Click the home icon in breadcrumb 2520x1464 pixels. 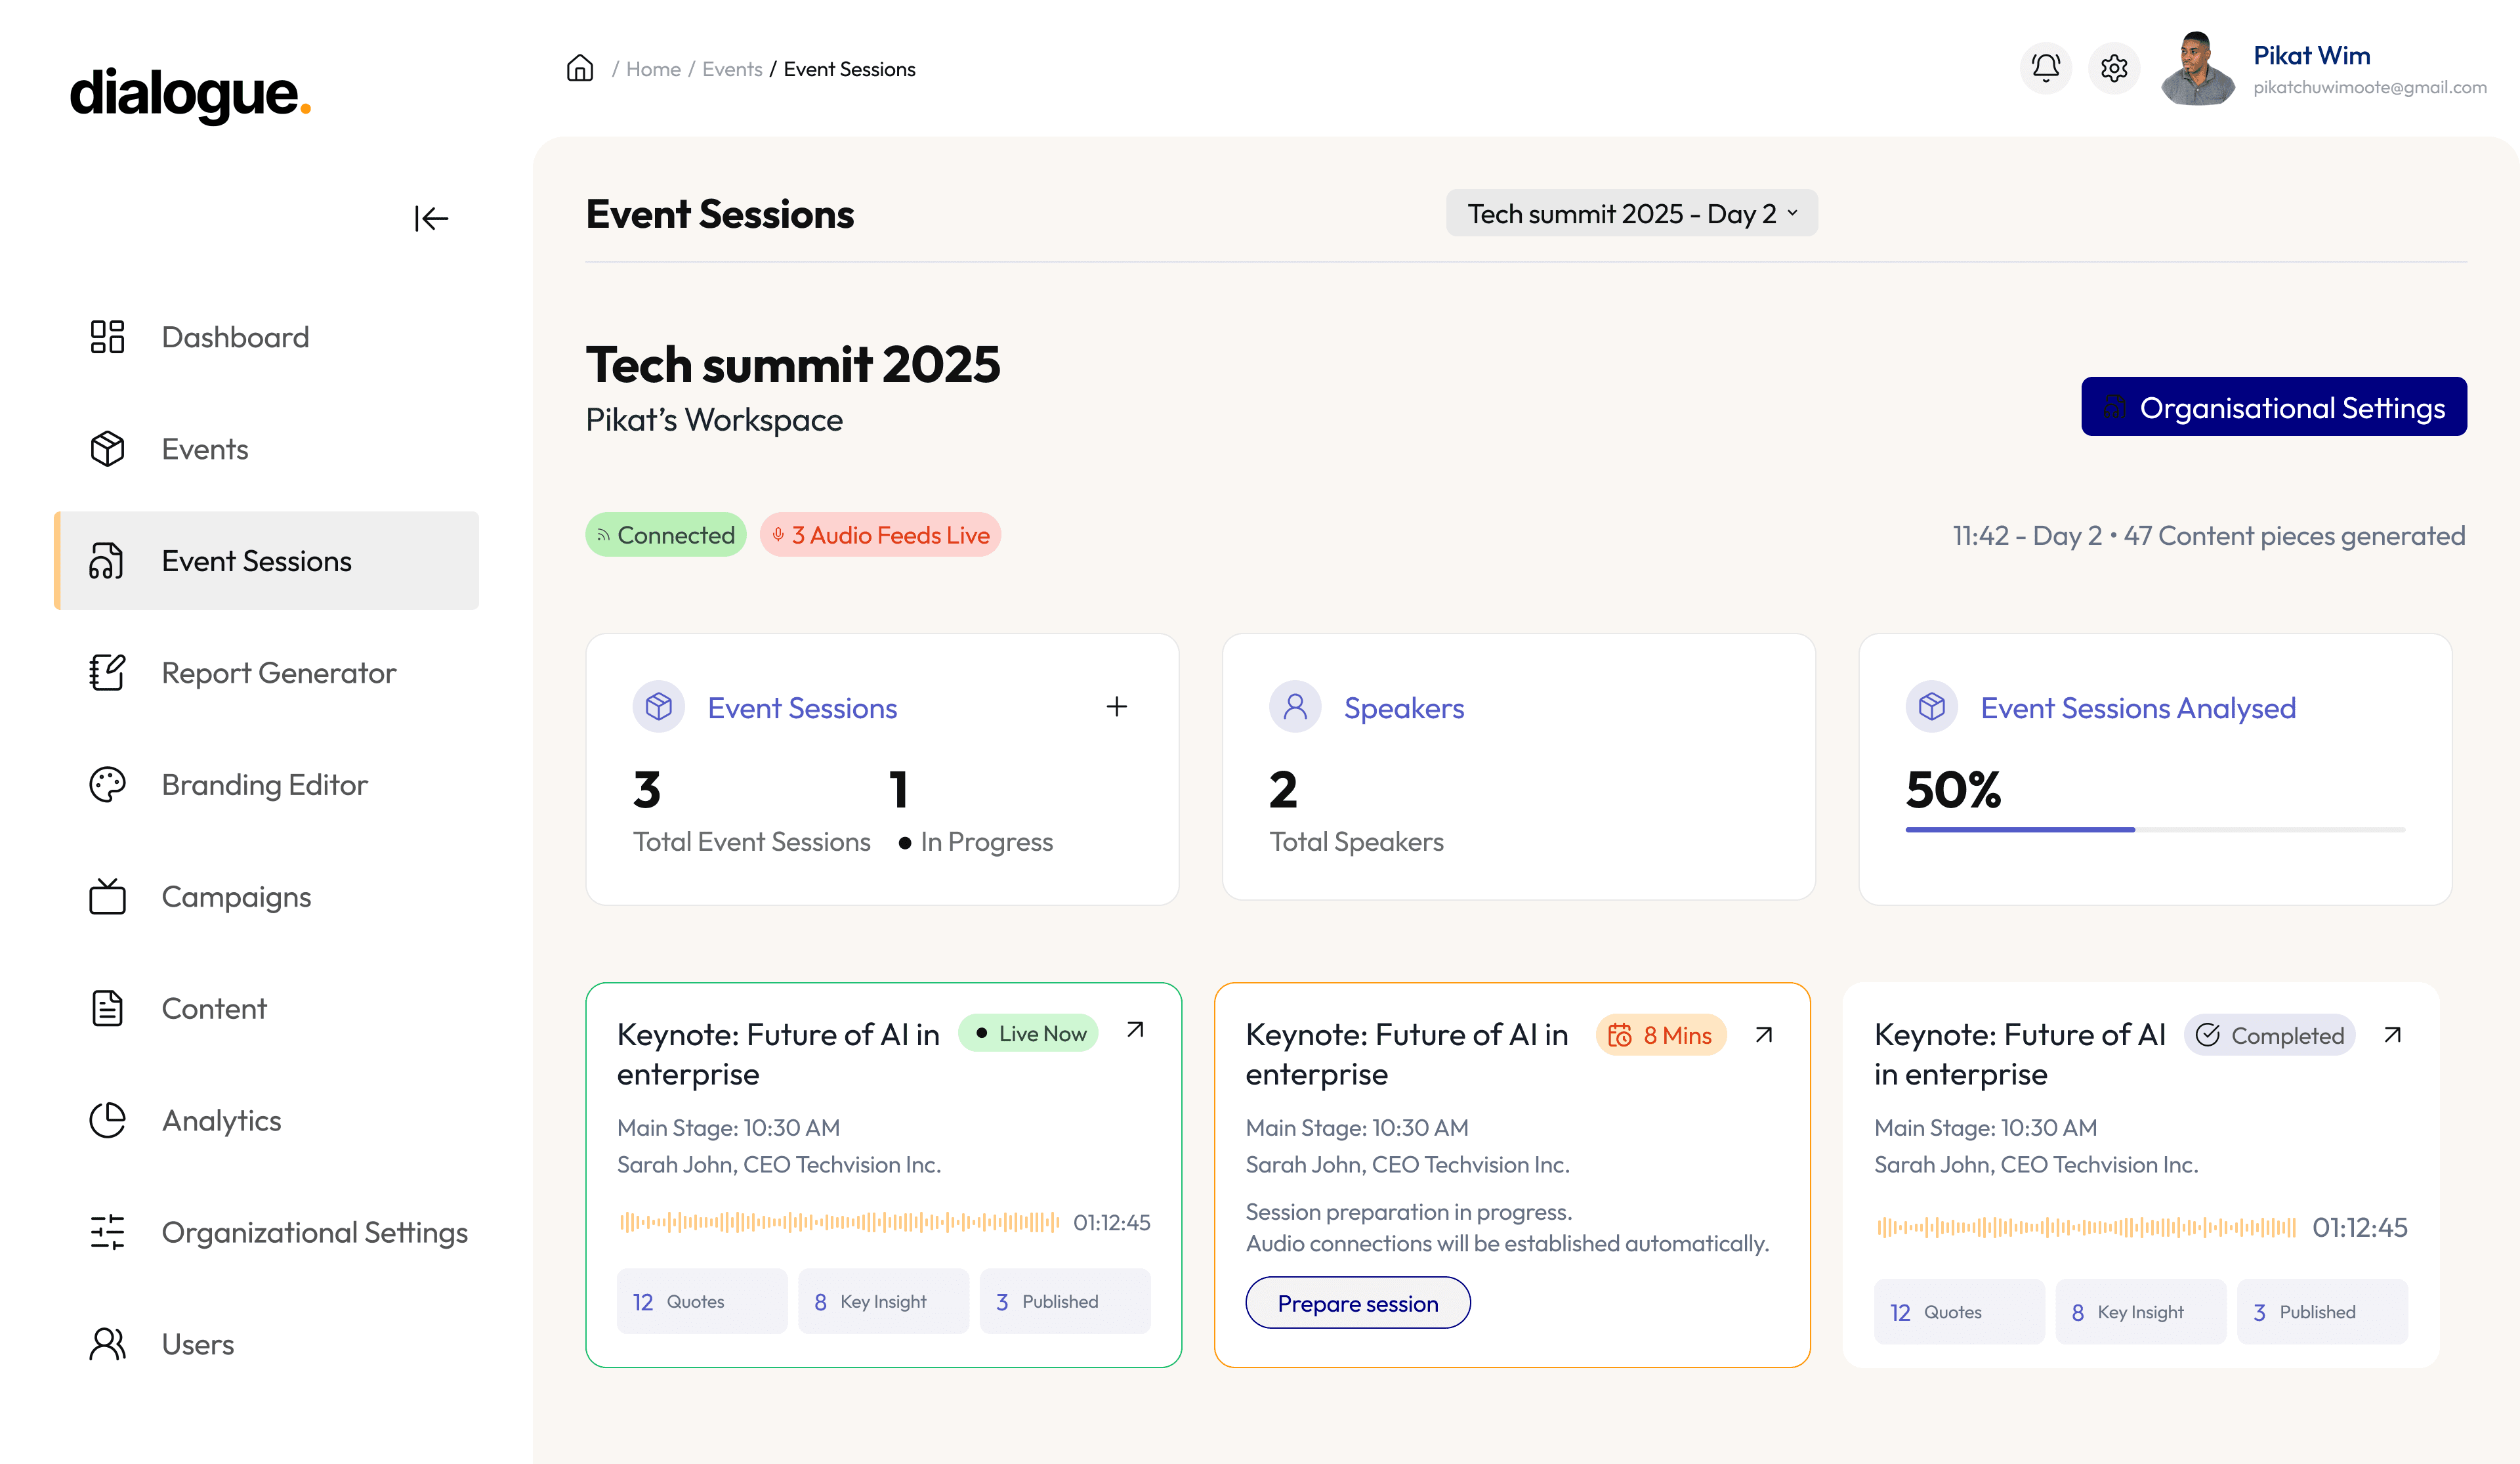point(580,68)
